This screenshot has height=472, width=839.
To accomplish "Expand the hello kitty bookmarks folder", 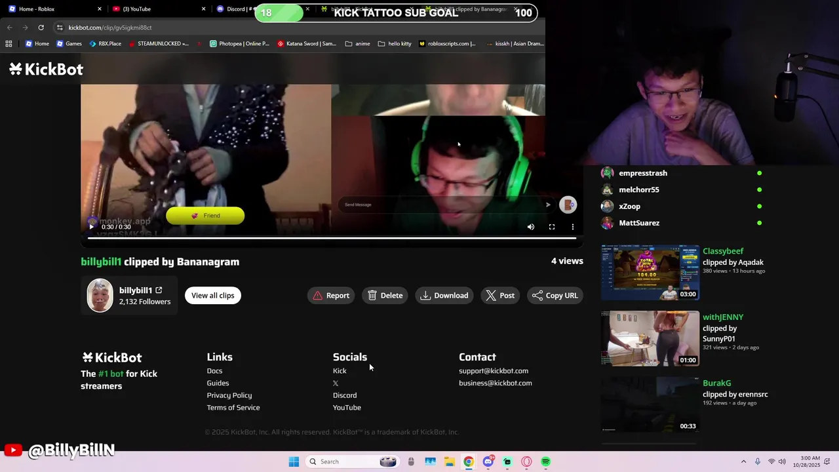I will point(395,44).
